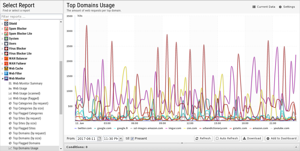This screenshot has width=300, height=151.
Task: Click the From date input field
Action: (x=87, y=139)
